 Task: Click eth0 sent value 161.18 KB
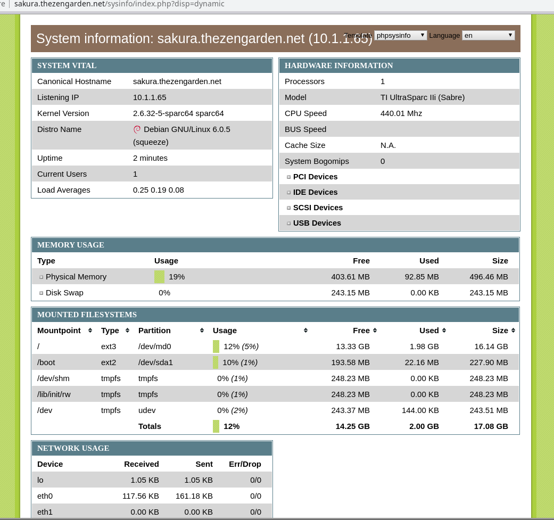pyautogui.click(x=194, y=496)
